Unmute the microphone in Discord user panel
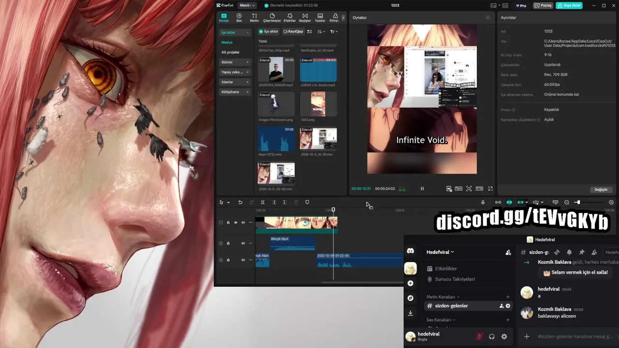This screenshot has width=619, height=348. (x=480, y=337)
